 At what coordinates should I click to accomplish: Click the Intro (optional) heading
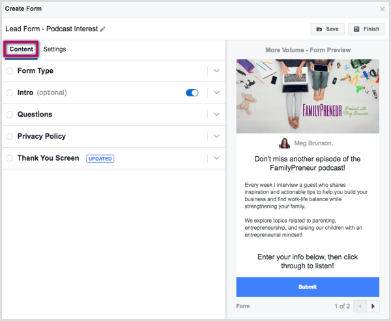pyautogui.click(x=42, y=92)
